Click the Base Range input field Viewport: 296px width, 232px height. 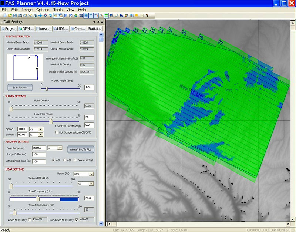(39, 148)
